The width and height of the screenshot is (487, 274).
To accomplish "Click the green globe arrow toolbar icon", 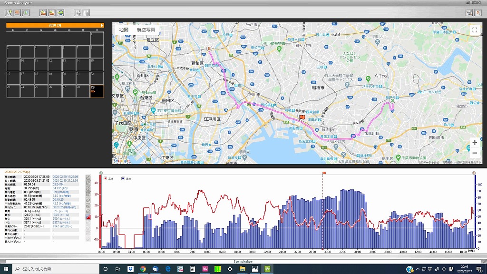I will point(60,12).
